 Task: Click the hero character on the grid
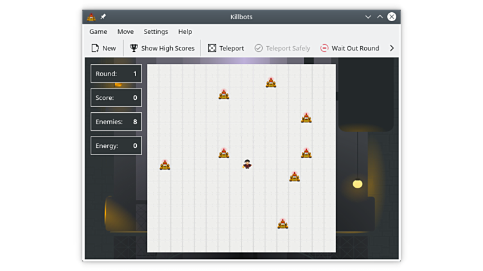(x=247, y=165)
